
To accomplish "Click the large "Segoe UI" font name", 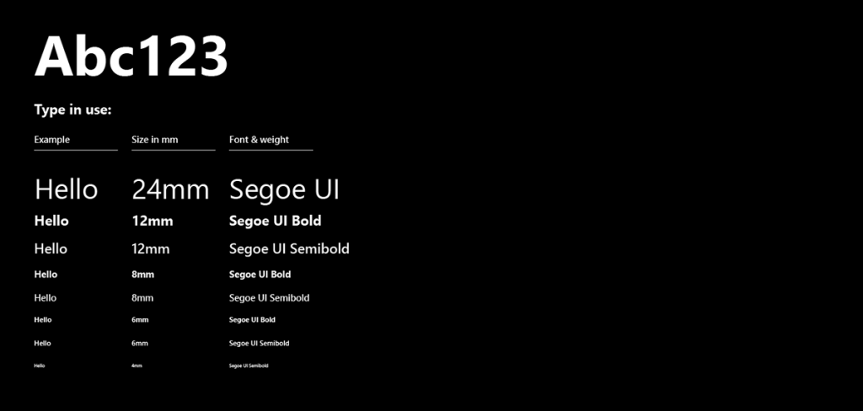I will coord(284,189).
